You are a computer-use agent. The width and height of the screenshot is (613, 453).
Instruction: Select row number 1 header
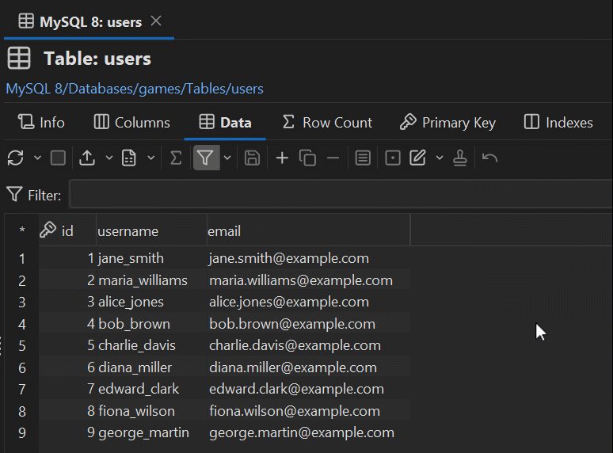[22, 258]
